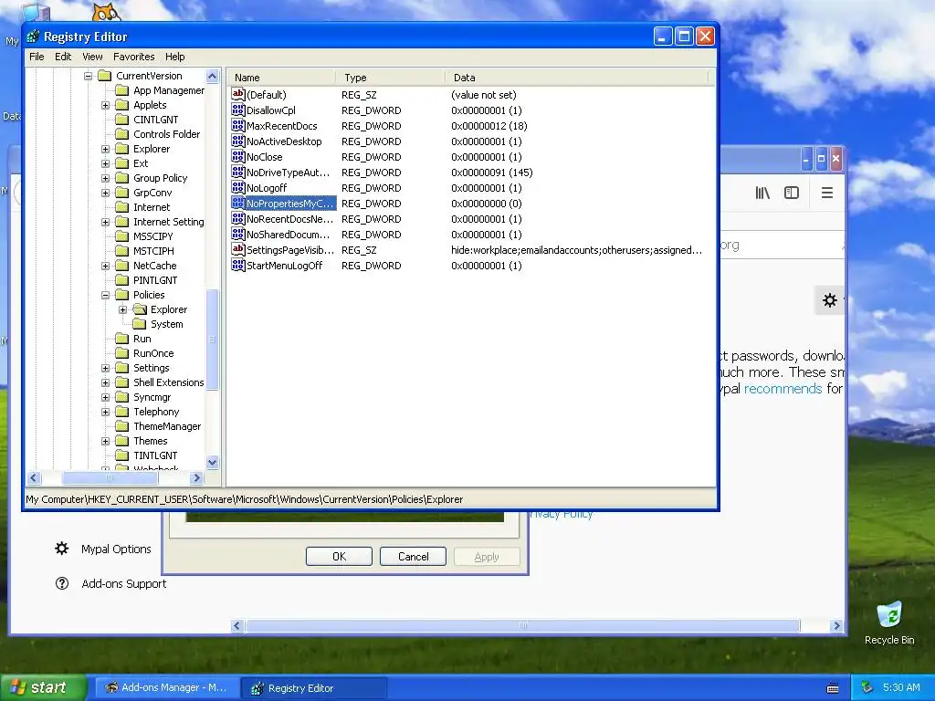Open the Recycle Bin desktop icon
This screenshot has height=701, width=935.
889,623
